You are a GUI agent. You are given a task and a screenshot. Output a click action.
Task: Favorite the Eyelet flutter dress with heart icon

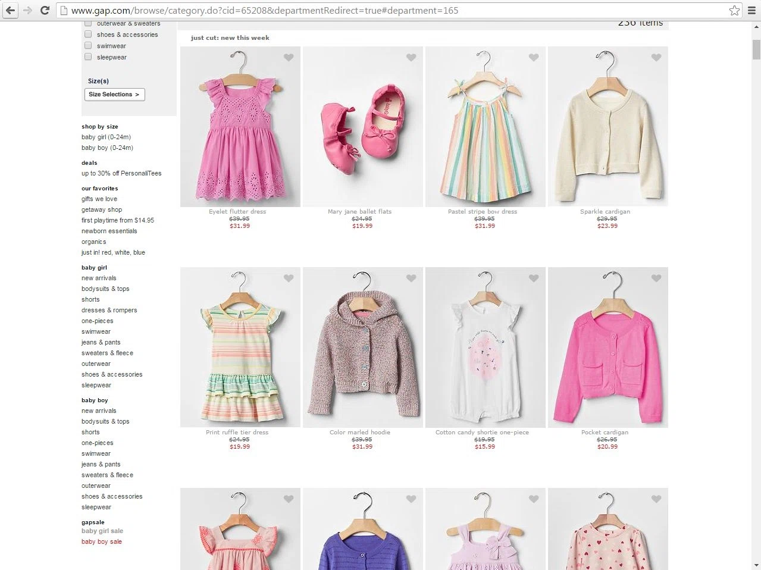pos(289,58)
